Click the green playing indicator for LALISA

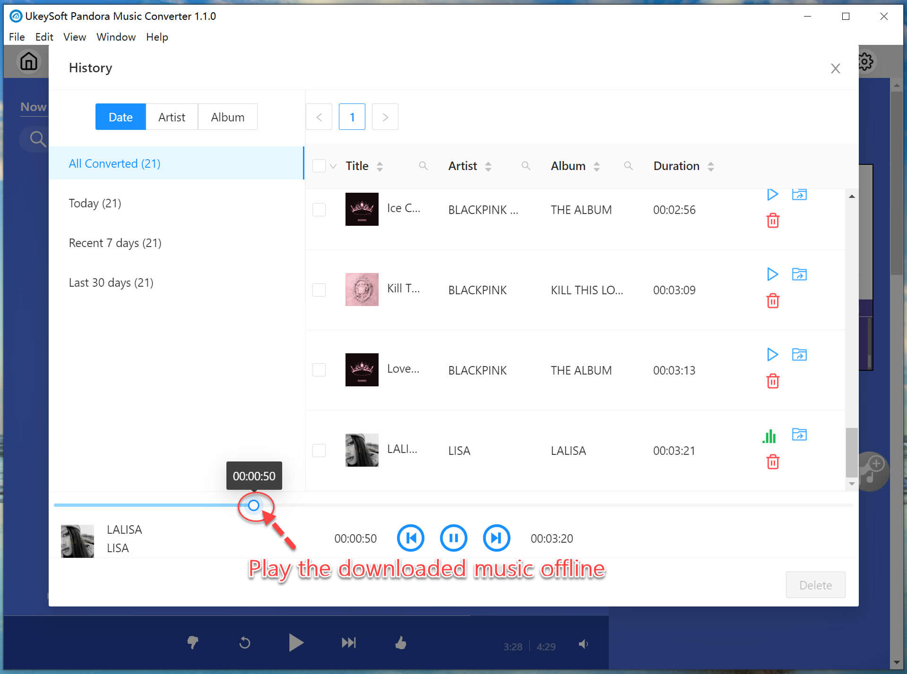point(769,435)
